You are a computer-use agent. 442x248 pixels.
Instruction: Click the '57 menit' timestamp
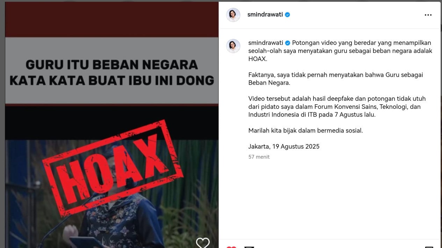(x=259, y=157)
